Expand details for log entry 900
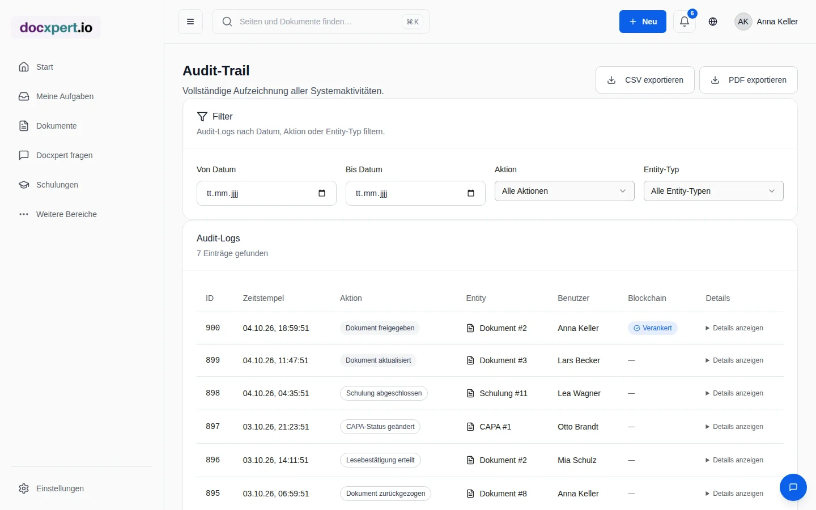Image resolution: width=816 pixels, height=510 pixels. point(734,328)
